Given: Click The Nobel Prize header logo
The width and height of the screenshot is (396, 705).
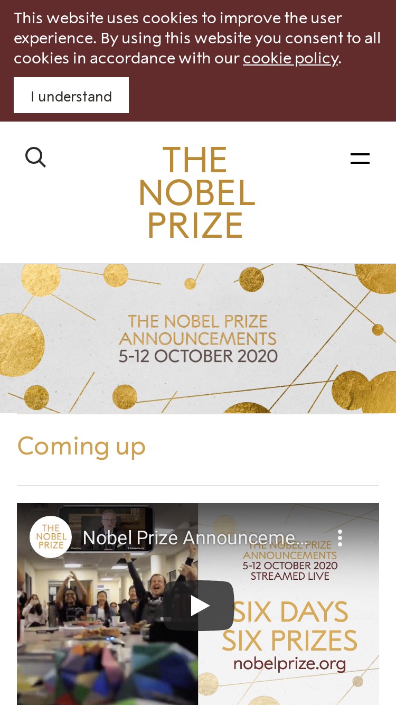Looking at the screenshot, I should pyautogui.click(x=196, y=192).
